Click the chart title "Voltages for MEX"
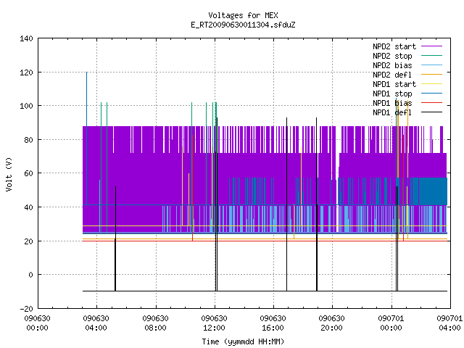 243,15
